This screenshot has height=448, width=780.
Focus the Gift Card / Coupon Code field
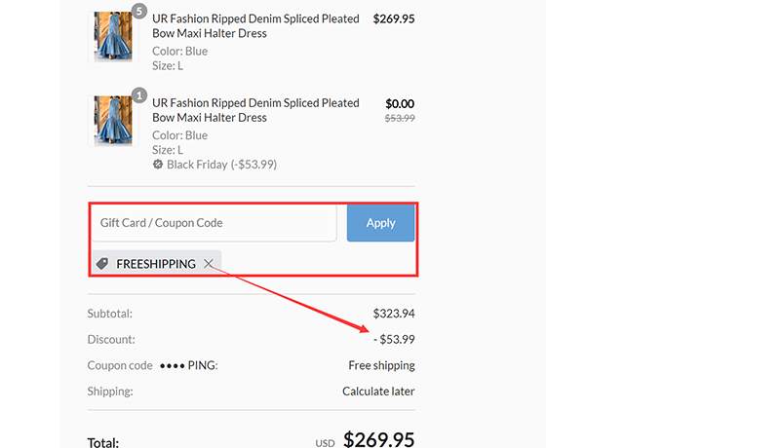click(x=214, y=223)
